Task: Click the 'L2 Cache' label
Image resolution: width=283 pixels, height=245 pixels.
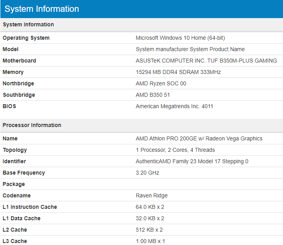Action: coord(15,230)
